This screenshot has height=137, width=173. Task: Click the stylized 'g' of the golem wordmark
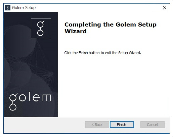point(13,101)
